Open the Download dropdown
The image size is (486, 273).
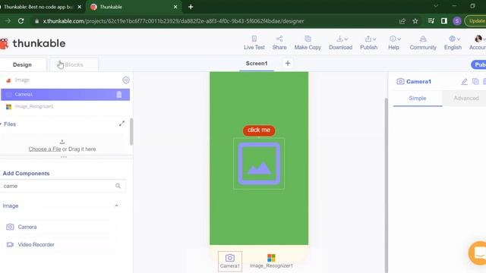pyautogui.click(x=340, y=42)
